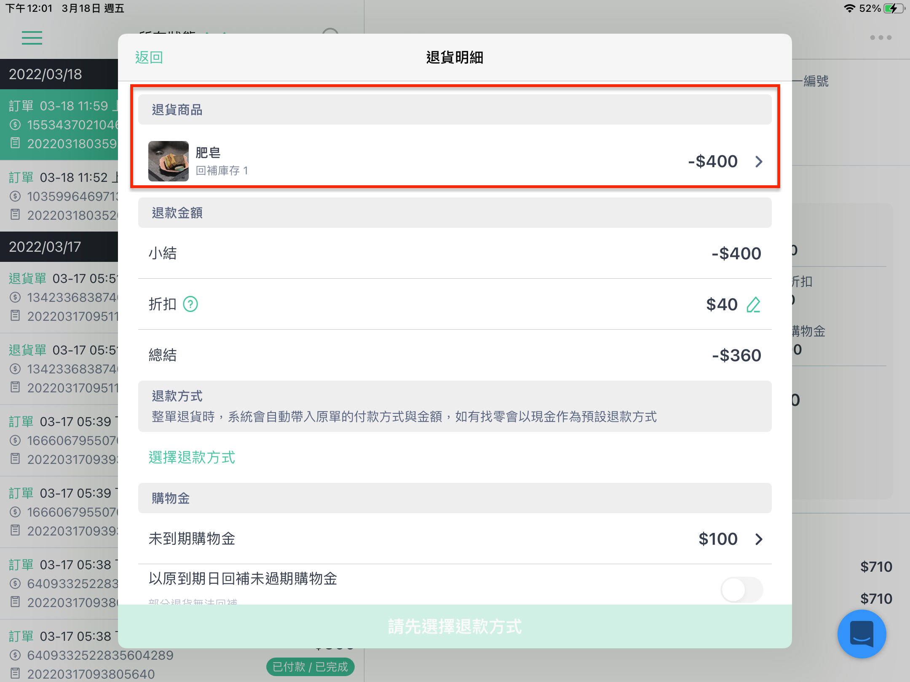The image size is (910, 682).
Task: Click the 12:01 clock in status bar
Action: (x=40, y=8)
